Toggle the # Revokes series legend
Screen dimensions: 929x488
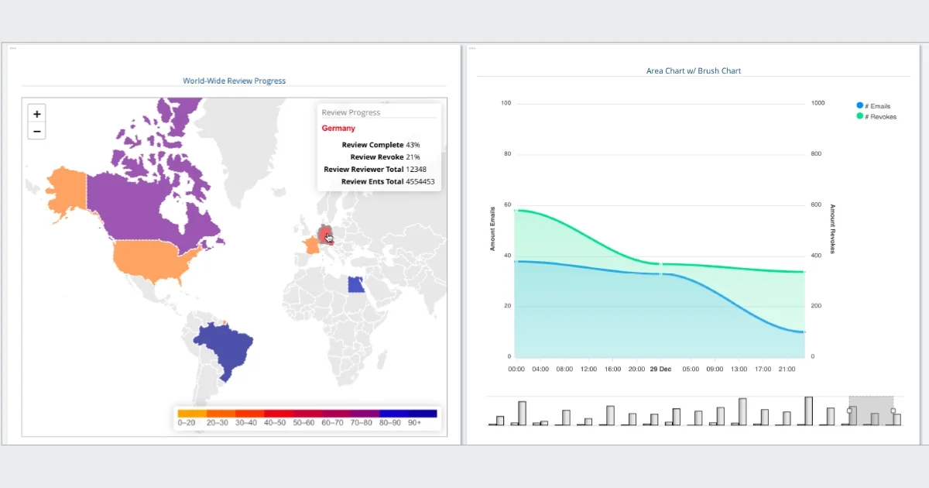coord(876,116)
